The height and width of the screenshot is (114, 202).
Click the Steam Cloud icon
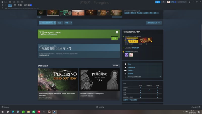[x=125, y=70]
